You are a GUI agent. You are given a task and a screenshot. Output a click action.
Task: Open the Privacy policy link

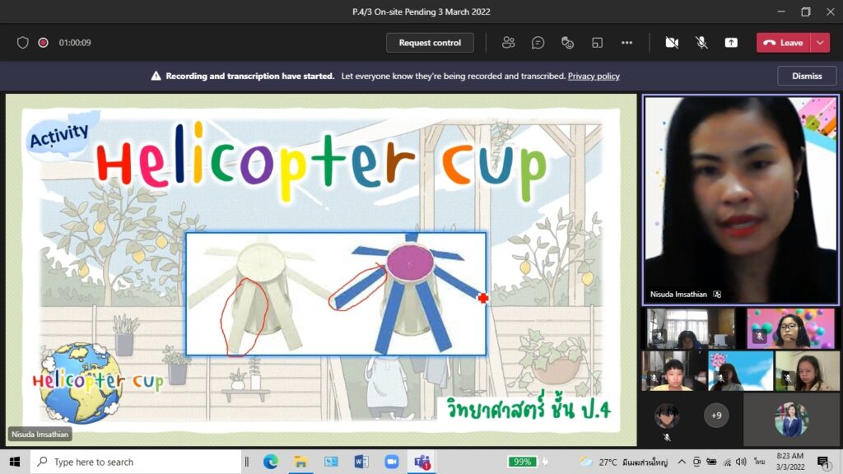tap(594, 77)
